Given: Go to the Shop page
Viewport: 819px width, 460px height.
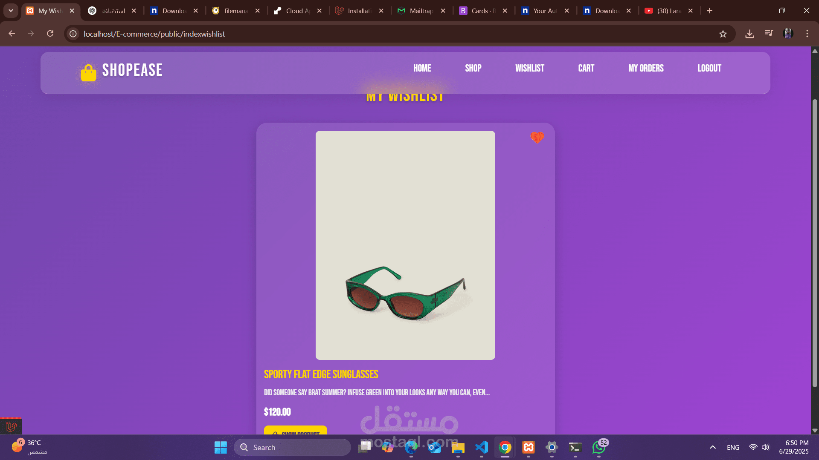Looking at the screenshot, I should [x=473, y=68].
